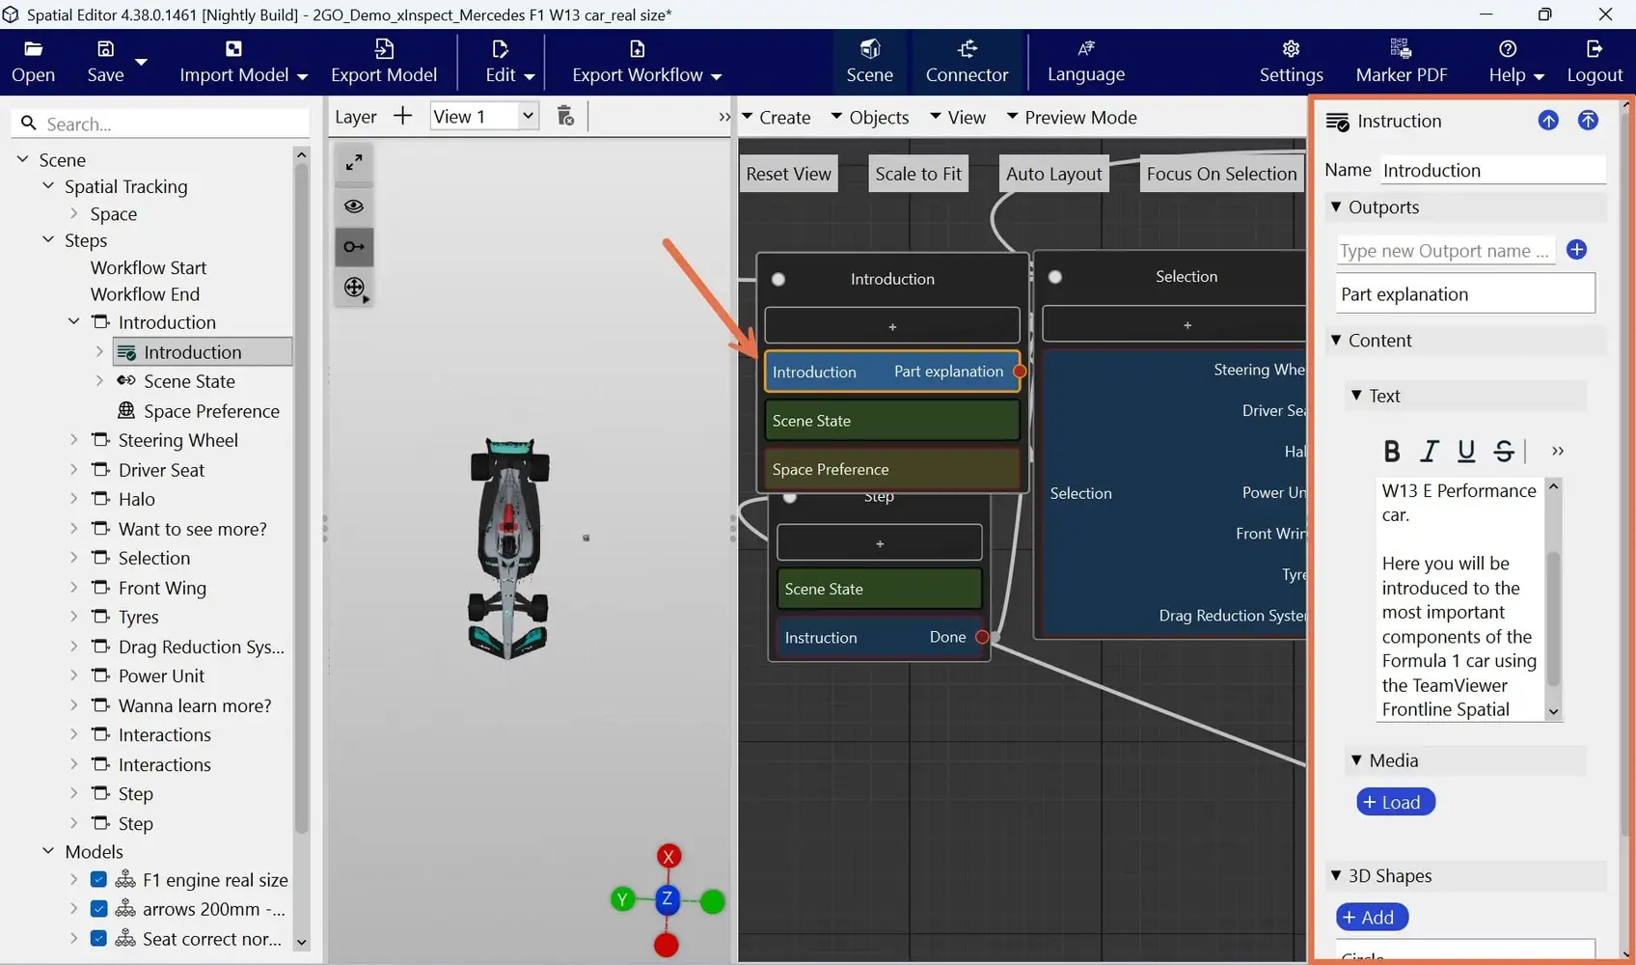1636x965 pixels.
Task: Open the Export Workflow dropdown
Action: pyautogui.click(x=646, y=62)
